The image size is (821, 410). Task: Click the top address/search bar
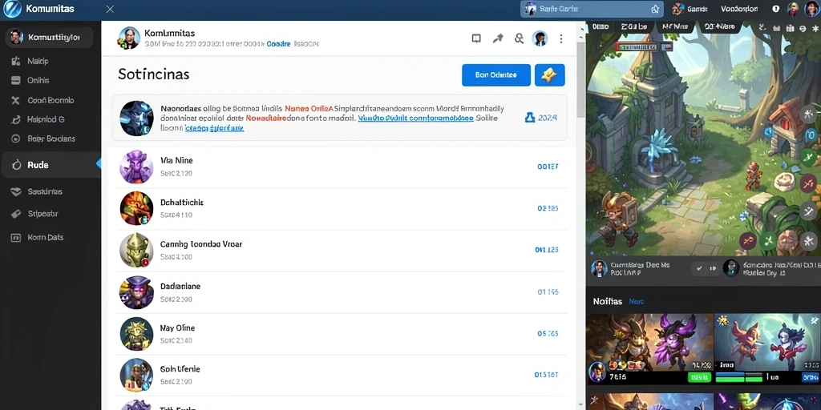[x=592, y=9]
